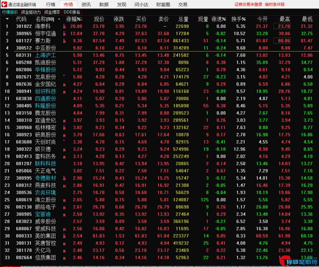Open the 问小达 assistant menu
This screenshot has height=267, width=319.
coord(141,4)
